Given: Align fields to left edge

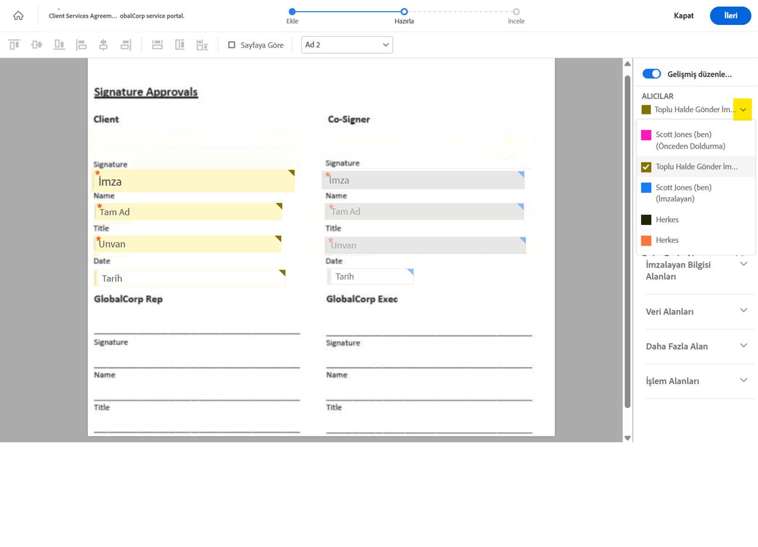Looking at the screenshot, I should (x=81, y=45).
